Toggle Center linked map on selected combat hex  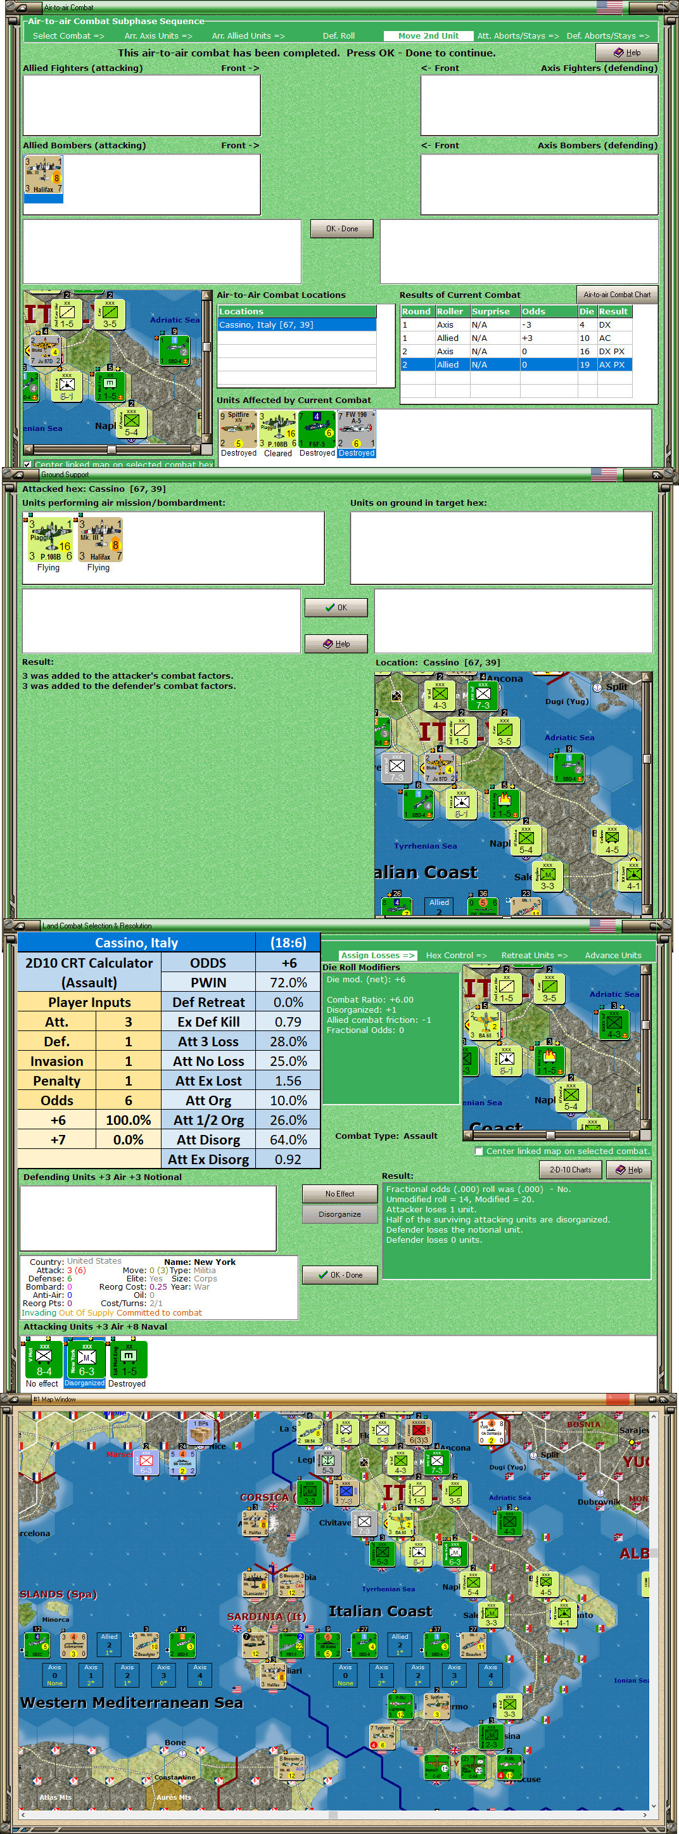tap(27, 464)
